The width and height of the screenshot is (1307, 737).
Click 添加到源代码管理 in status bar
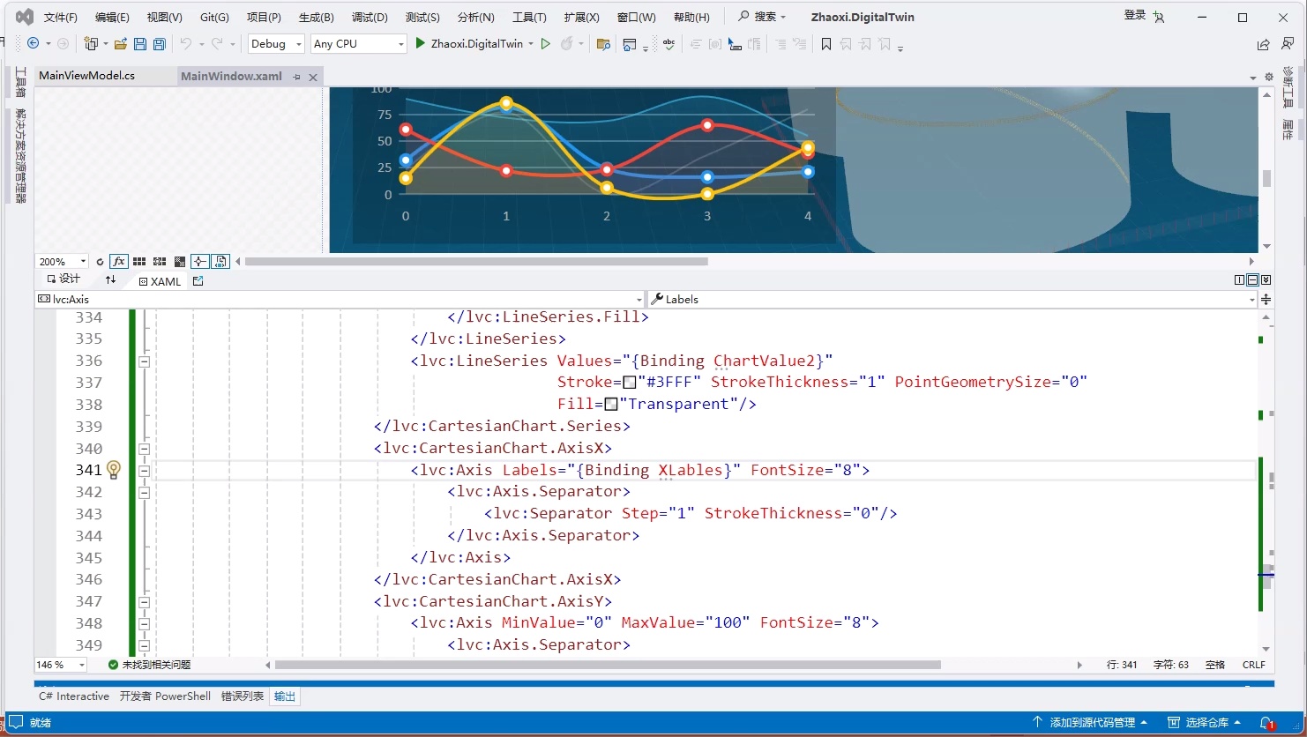pos(1091,722)
